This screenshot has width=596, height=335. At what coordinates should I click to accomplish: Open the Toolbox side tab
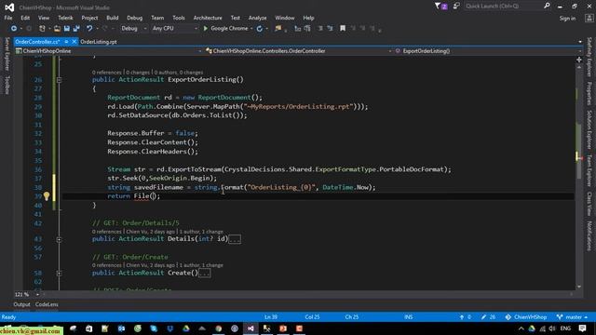(7, 85)
